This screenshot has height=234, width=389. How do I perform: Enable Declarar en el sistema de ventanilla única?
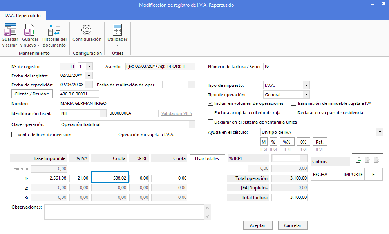(x=211, y=122)
